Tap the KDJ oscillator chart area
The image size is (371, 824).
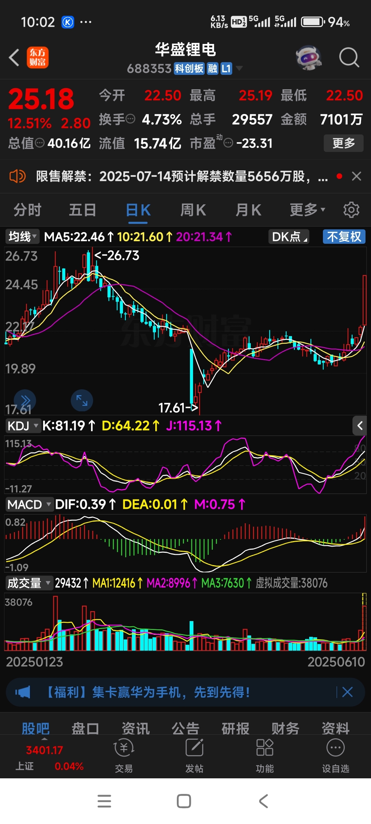(x=185, y=465)
